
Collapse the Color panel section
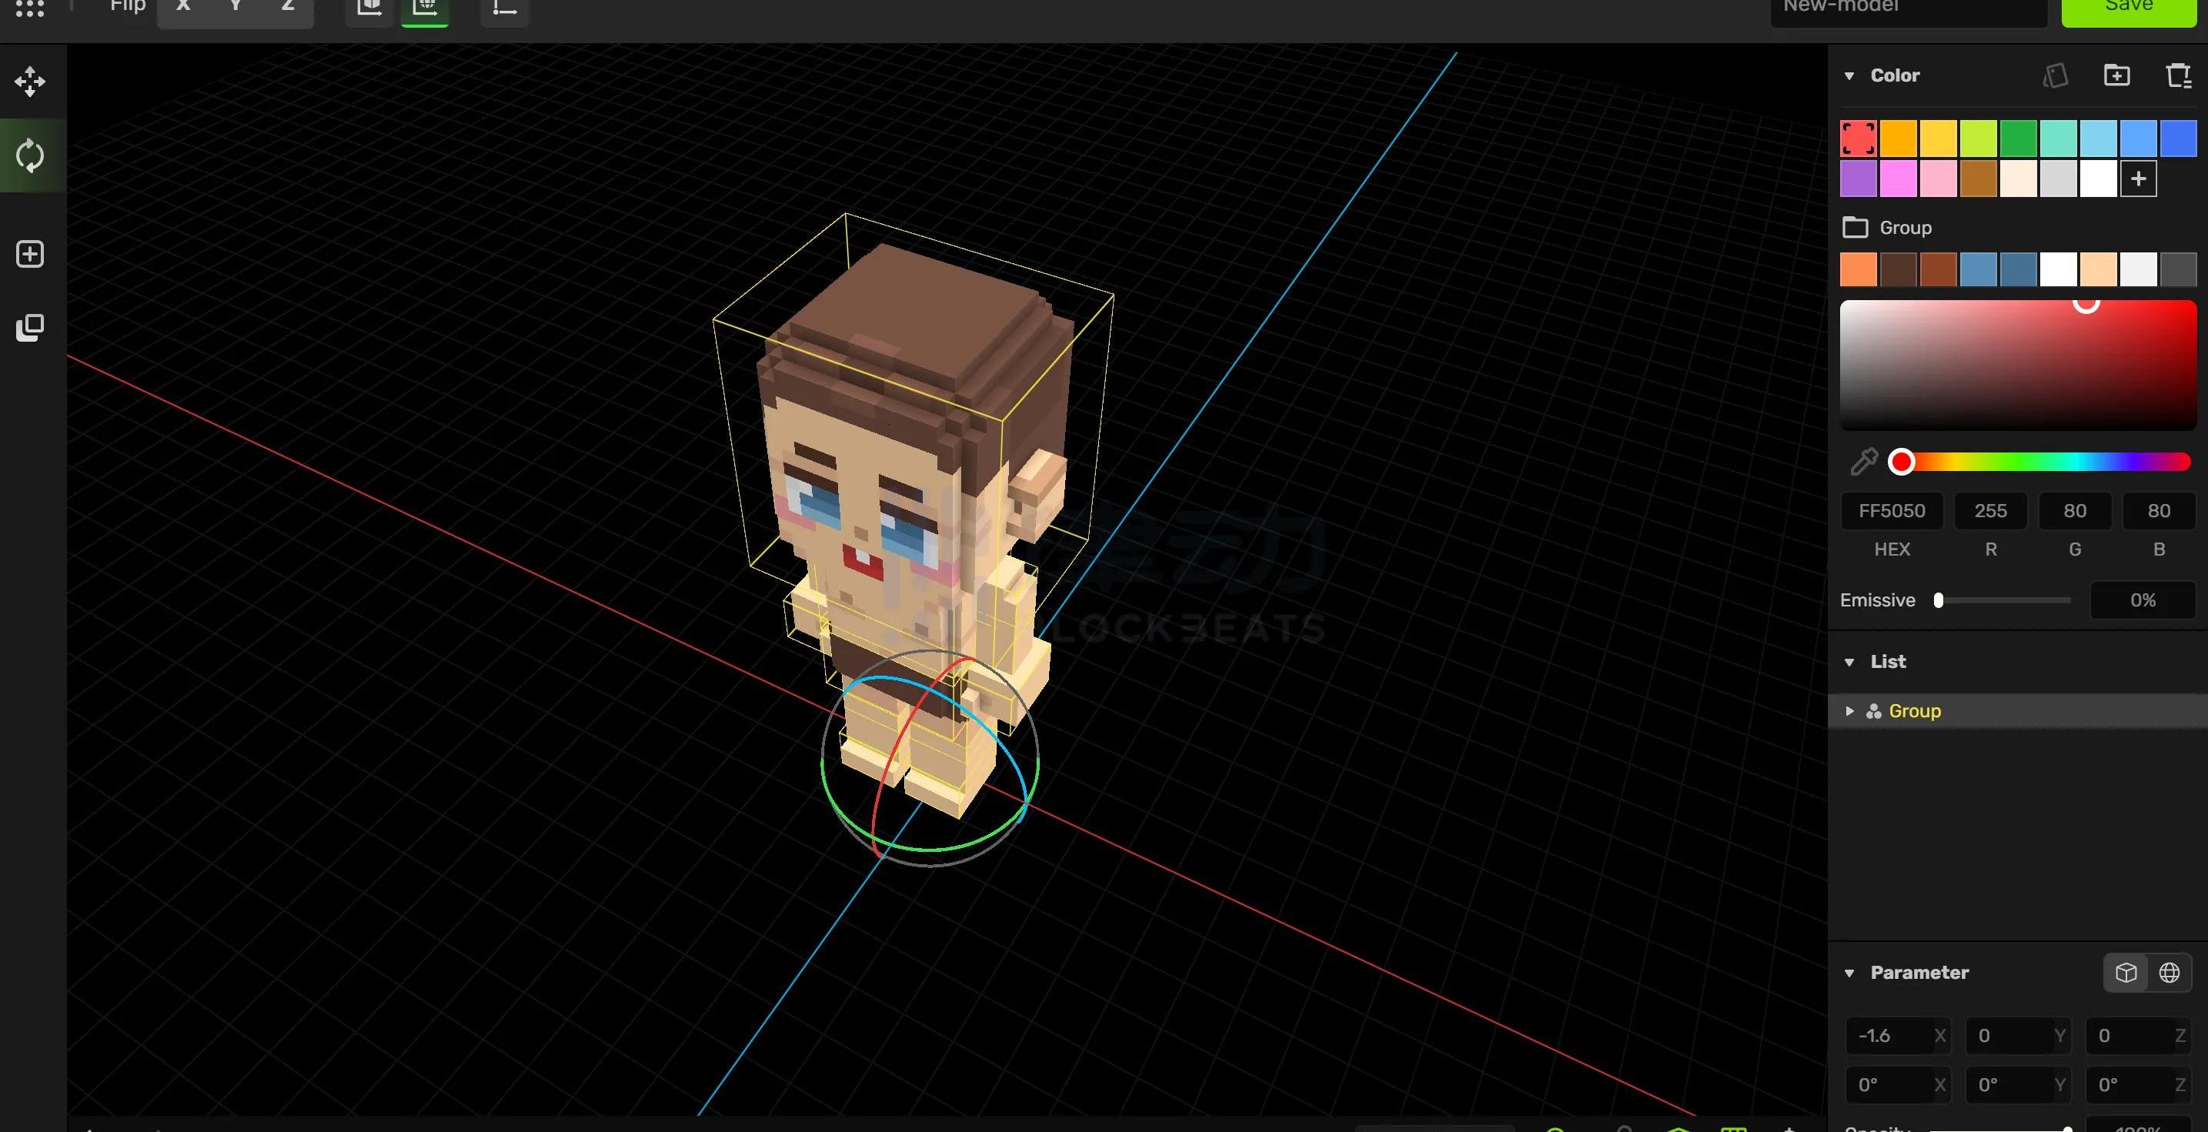1849,75
